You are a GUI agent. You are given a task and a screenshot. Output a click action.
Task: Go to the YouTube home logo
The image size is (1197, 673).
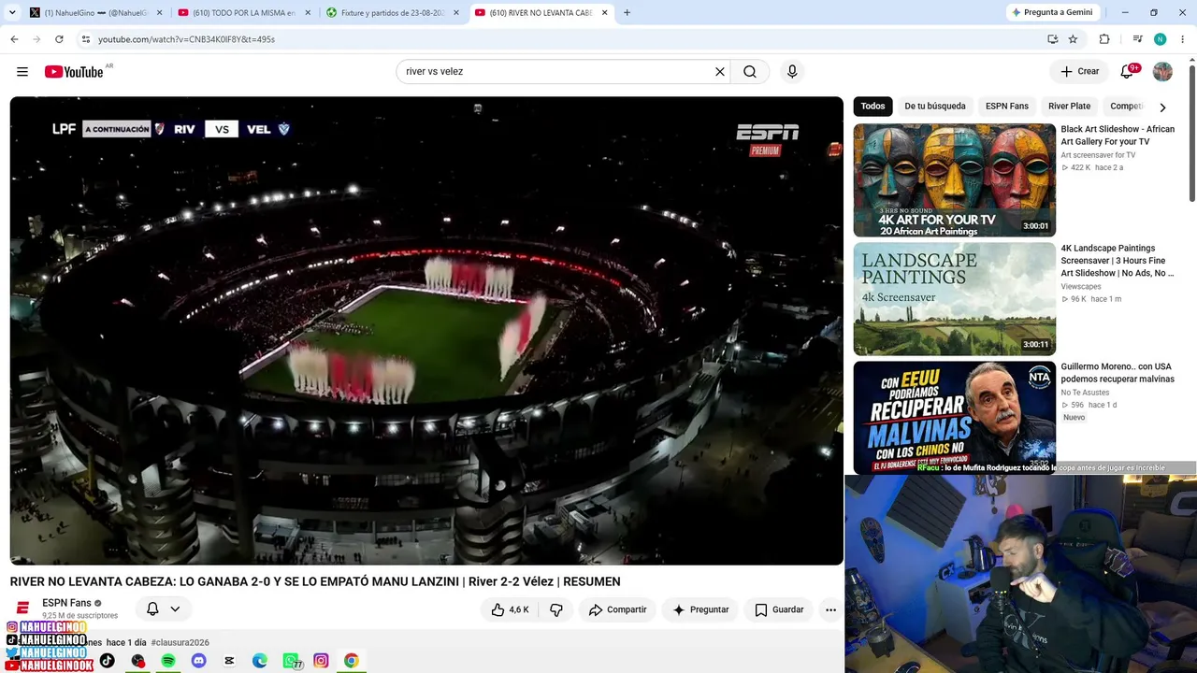tap(74, 72)
